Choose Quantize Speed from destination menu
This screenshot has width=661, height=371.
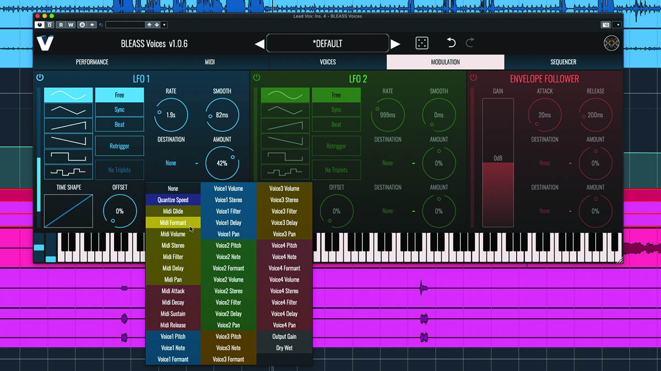tap(173, 200)
